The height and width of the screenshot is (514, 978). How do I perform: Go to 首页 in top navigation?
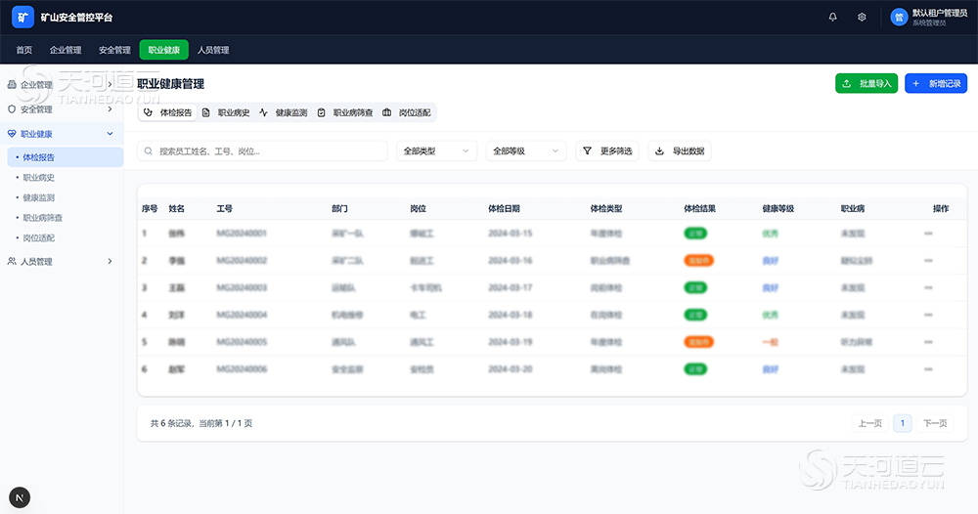pyautogui.click(x=24, y=50)
